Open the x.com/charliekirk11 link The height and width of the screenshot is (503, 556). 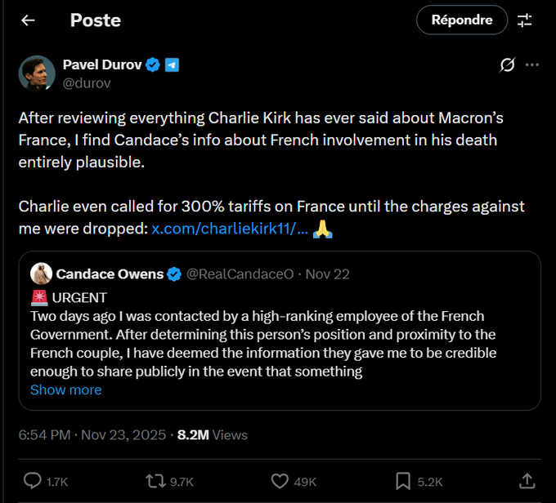[x=230, y=229]
